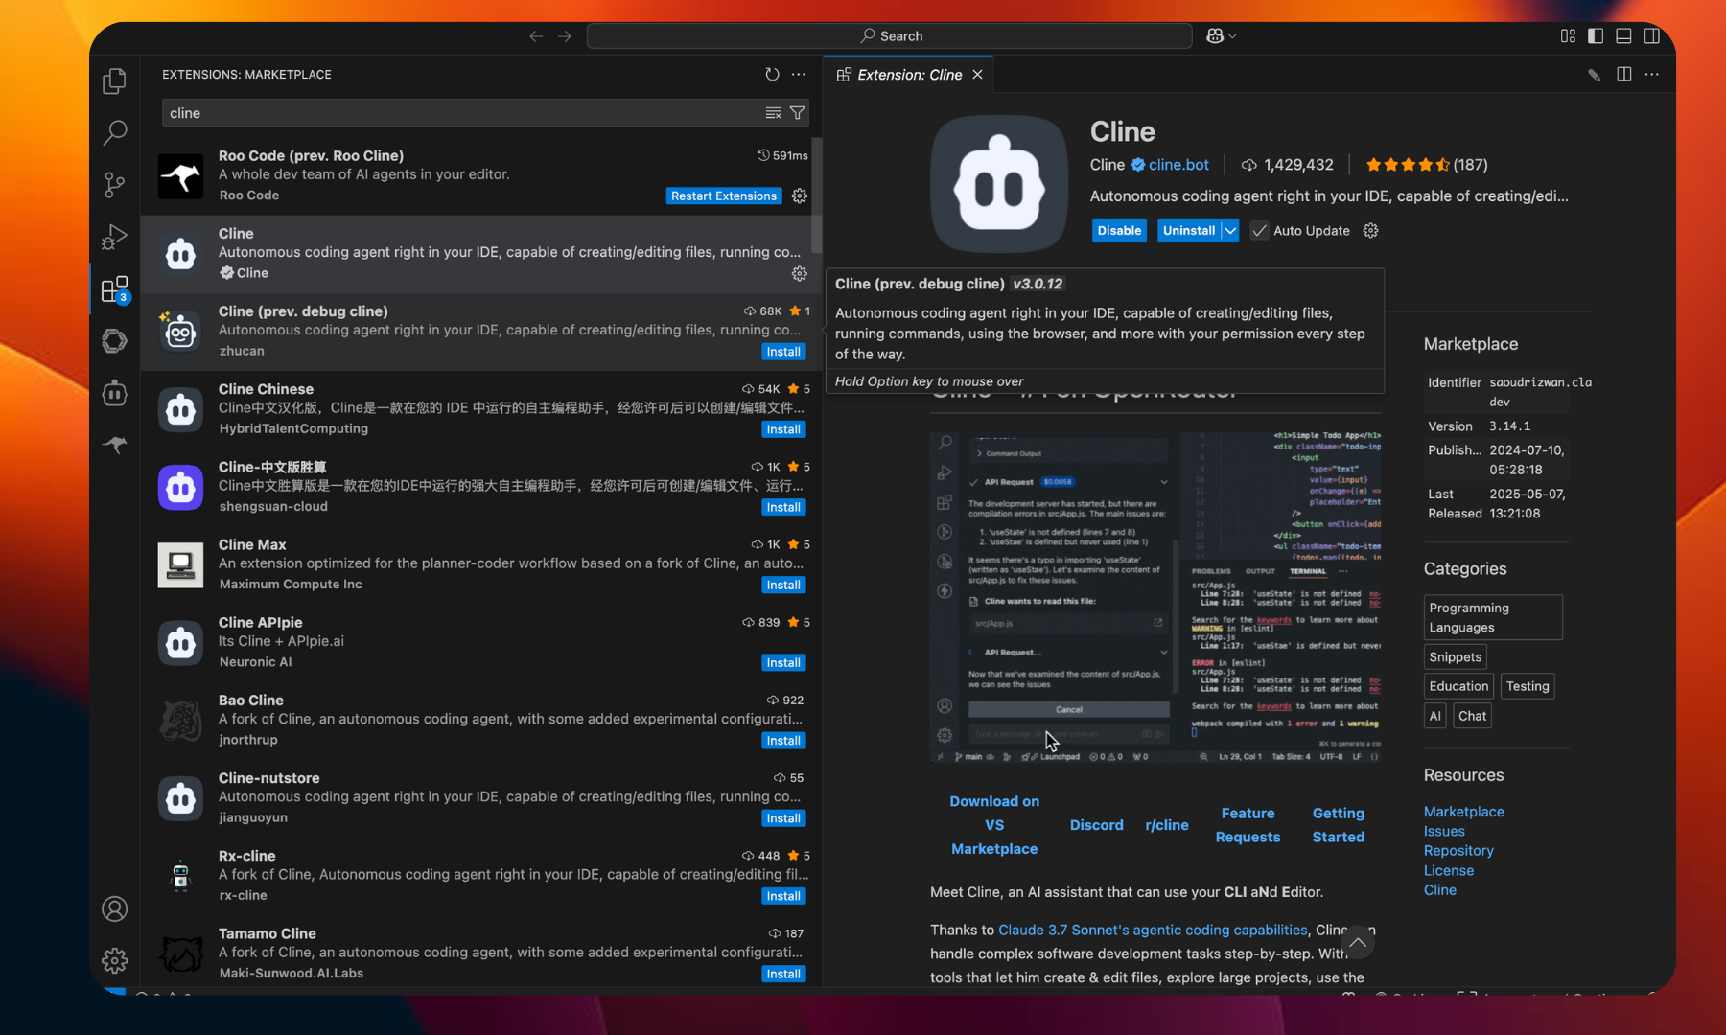Install Cline (prev. debug cline)

[x=783, y=352]
